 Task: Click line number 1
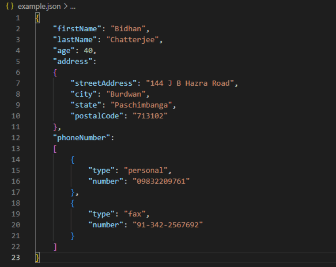(x=18, y=18)
